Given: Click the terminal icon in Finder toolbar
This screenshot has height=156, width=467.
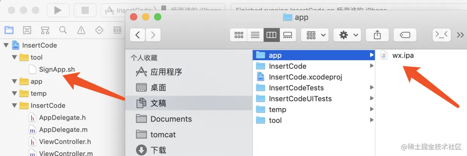Looking at the screenshot, I should click(441, 35).
